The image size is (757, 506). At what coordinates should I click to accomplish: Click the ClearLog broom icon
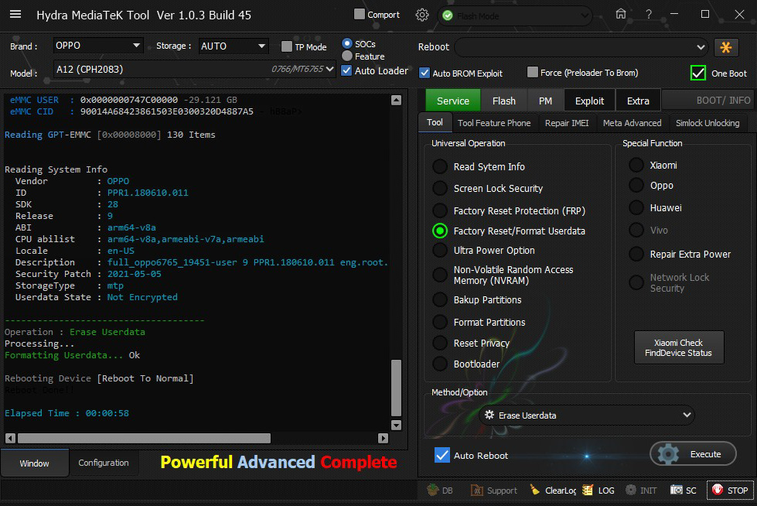coord(535,491)
